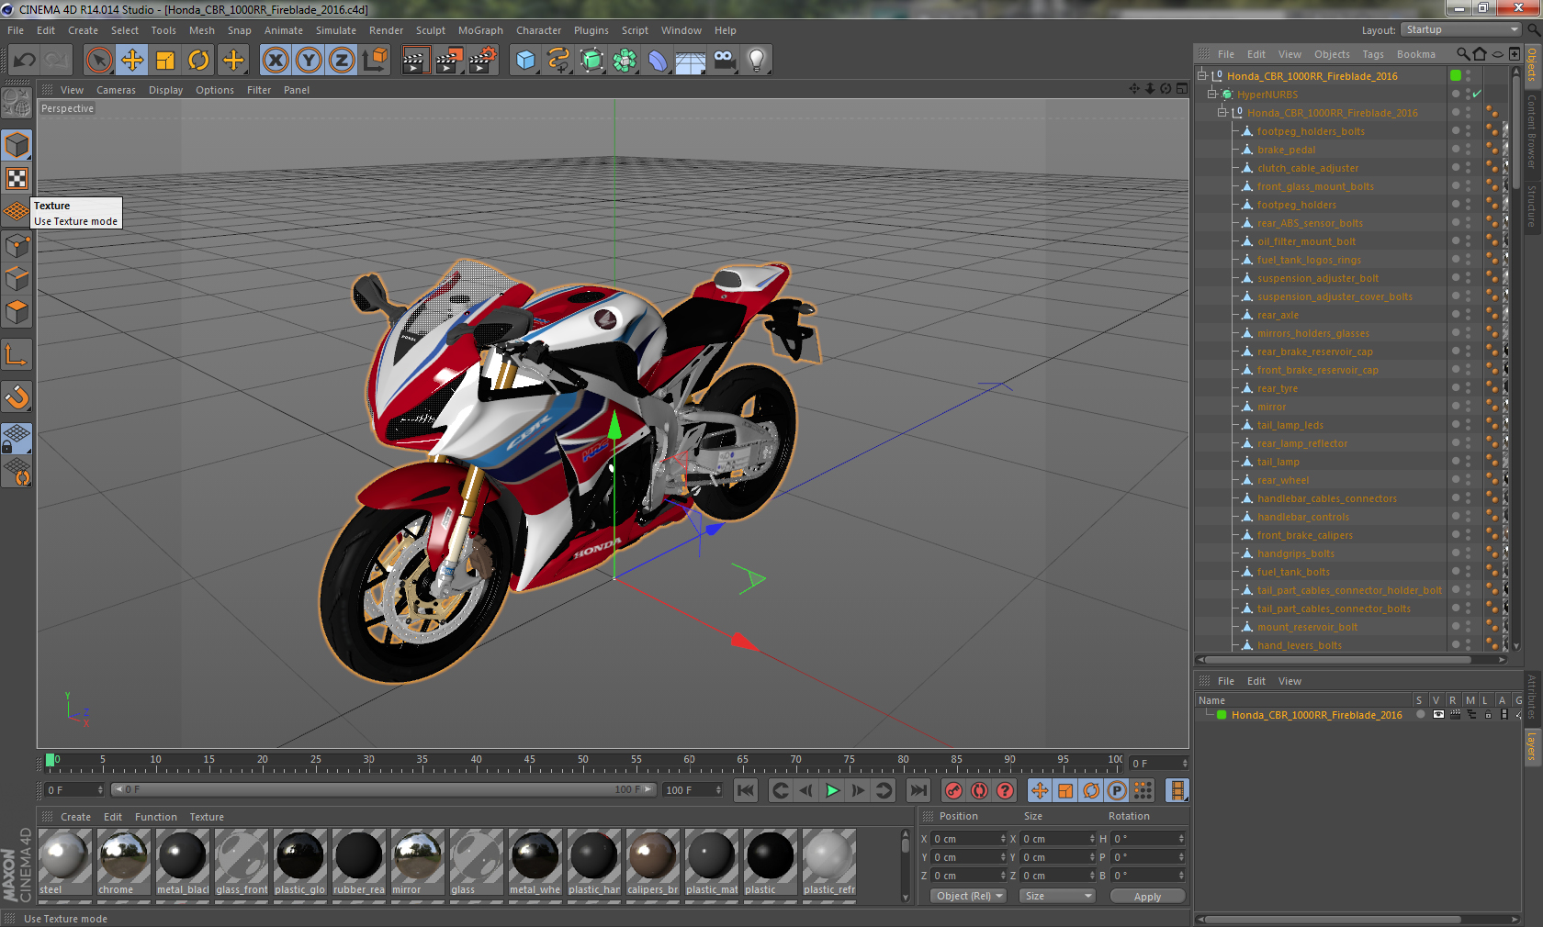This screenshot has width=1543, height=927.
Task: Add a camera object icon
Action: [x=724, y=61]
